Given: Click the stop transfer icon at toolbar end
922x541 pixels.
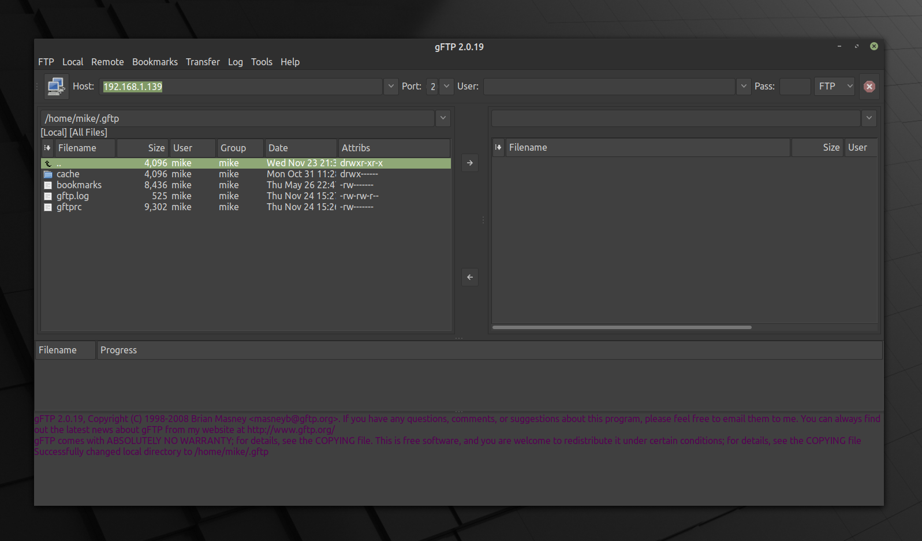Looking at the screenshot, I should pyautogui.click(x=869, y=87).
